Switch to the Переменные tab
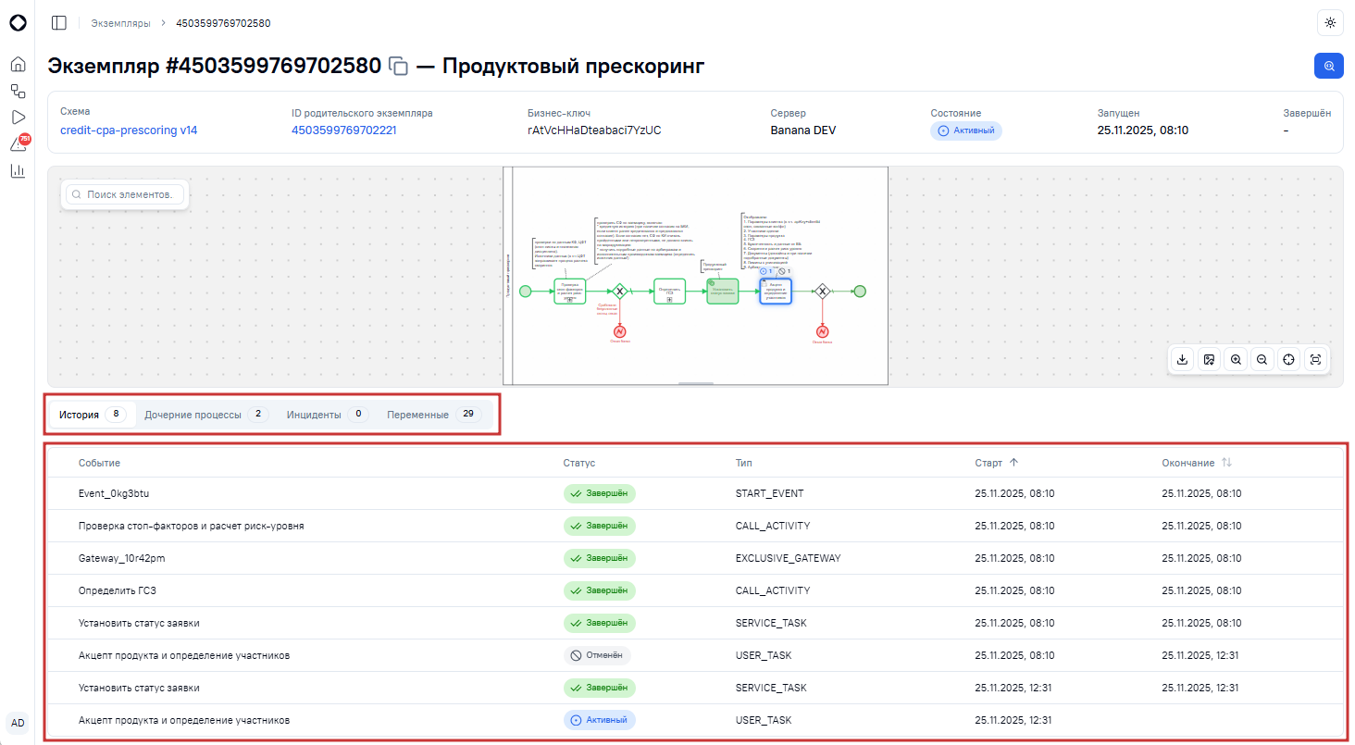The width and height of the screenshot is (1355, 745). (x=434, y=415)
